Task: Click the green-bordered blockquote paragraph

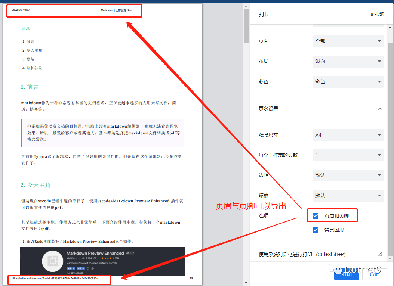Action: 103,133
